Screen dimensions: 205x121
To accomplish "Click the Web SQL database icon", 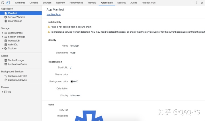I will 6,45.
